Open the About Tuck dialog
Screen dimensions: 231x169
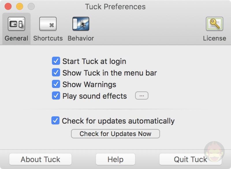pos(40,159)
